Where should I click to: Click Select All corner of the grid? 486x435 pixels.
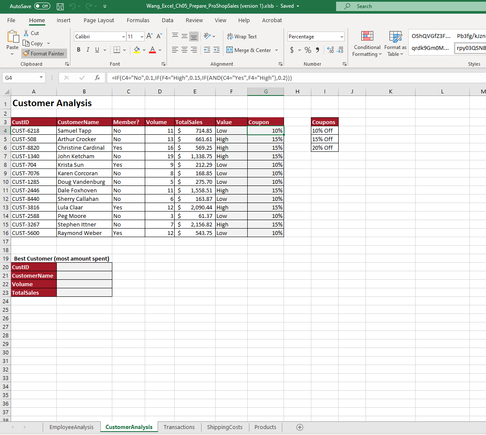click(6, 92)
